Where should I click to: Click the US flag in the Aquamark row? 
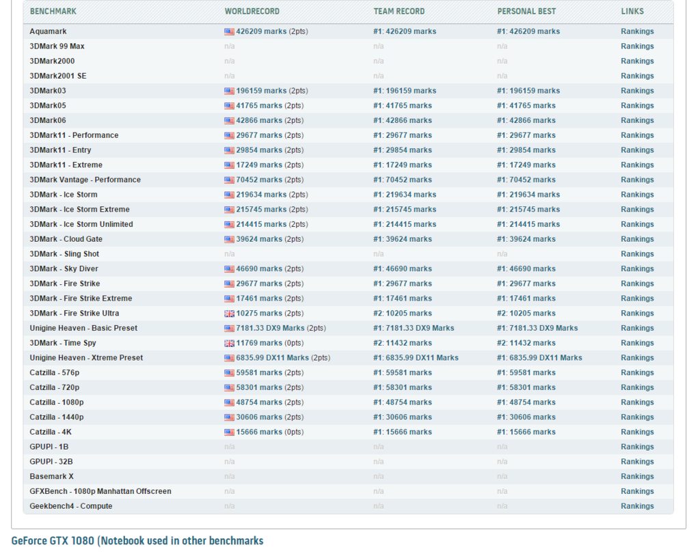click(229, 31)
